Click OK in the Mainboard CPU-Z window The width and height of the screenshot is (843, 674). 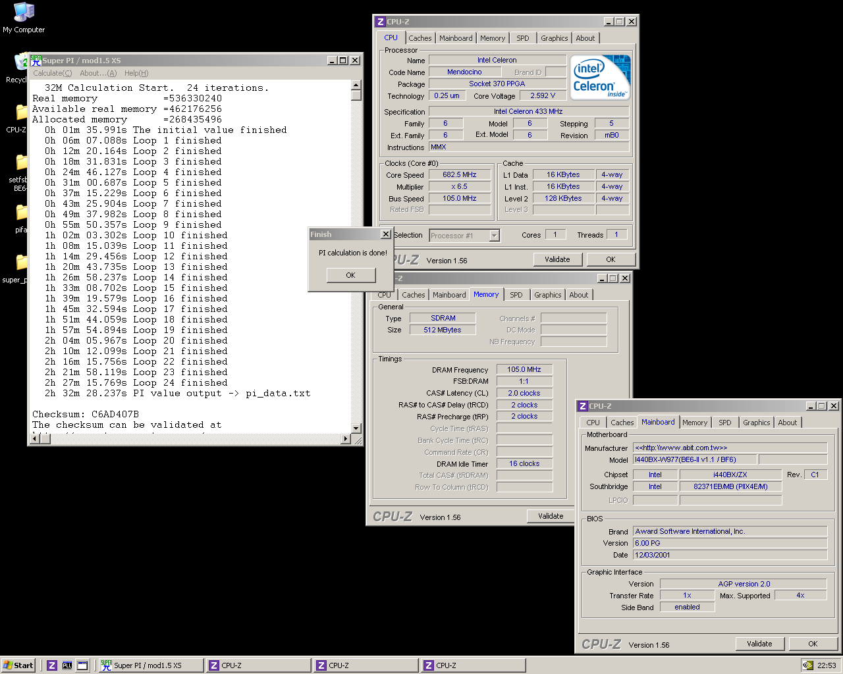(x=813, y=644)
